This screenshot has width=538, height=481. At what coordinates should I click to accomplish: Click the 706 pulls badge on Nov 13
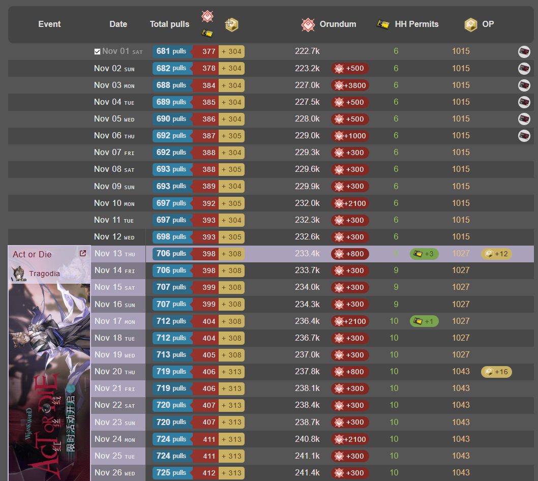(x=172, y=254)
